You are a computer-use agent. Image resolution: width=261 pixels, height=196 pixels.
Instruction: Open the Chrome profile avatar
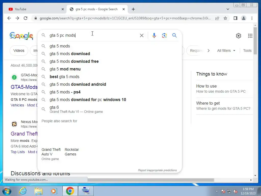pos(244,18)
